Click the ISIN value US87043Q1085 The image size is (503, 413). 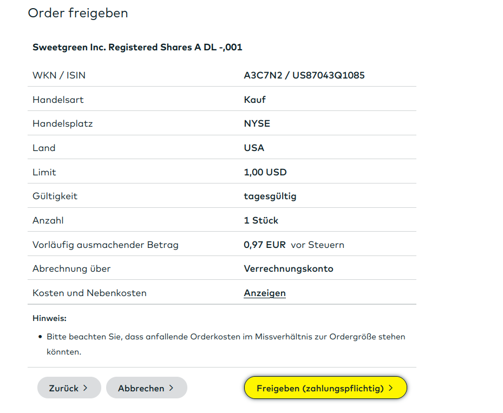(x=329, y=75)
